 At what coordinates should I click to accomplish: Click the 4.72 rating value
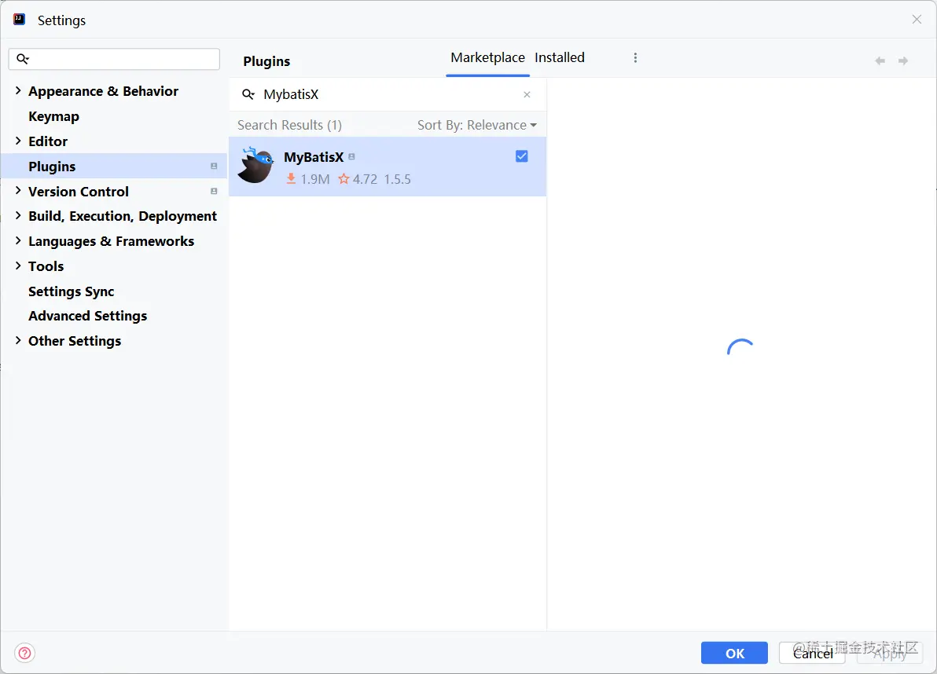[x=365, y=179]
